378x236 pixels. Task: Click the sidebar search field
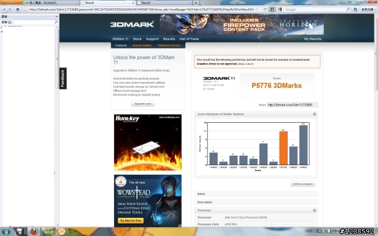(x=34, y=22)
